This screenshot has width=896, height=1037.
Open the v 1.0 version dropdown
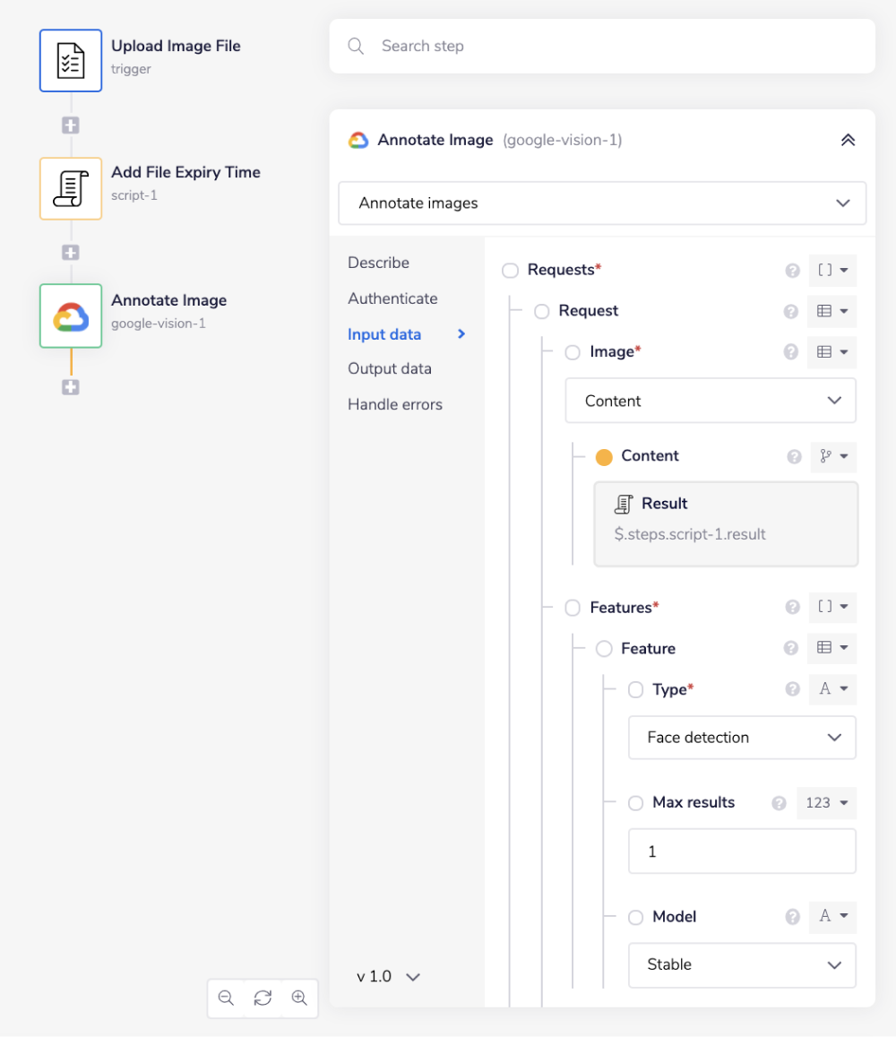pyautogui.click(x=388, y=976)
